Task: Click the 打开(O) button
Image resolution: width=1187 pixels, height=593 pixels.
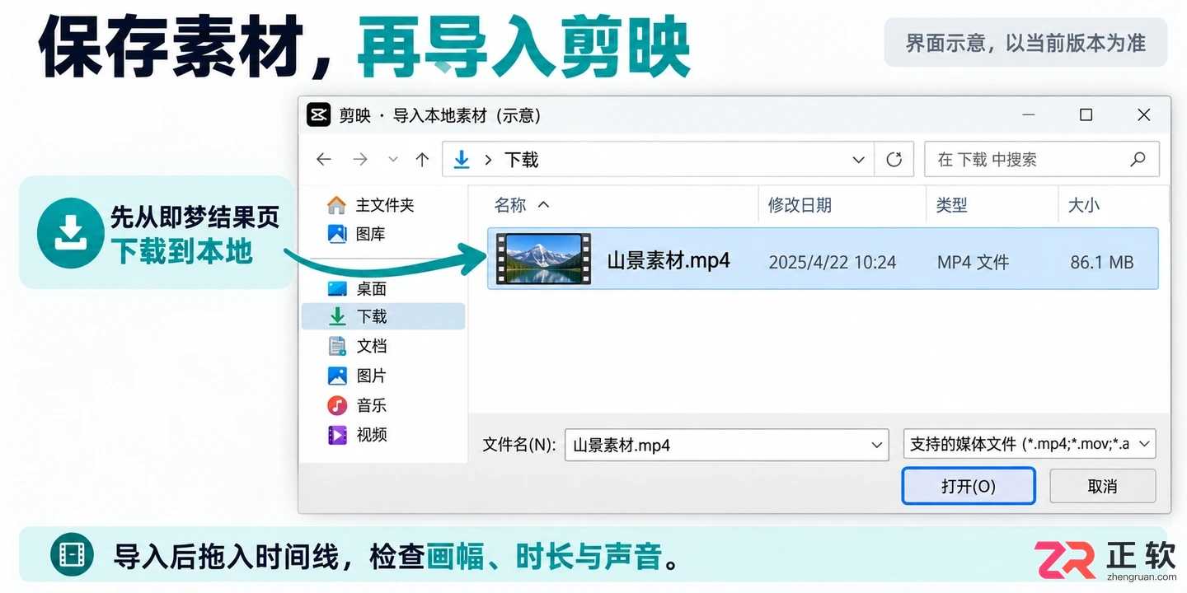Action: coord(969,486)
